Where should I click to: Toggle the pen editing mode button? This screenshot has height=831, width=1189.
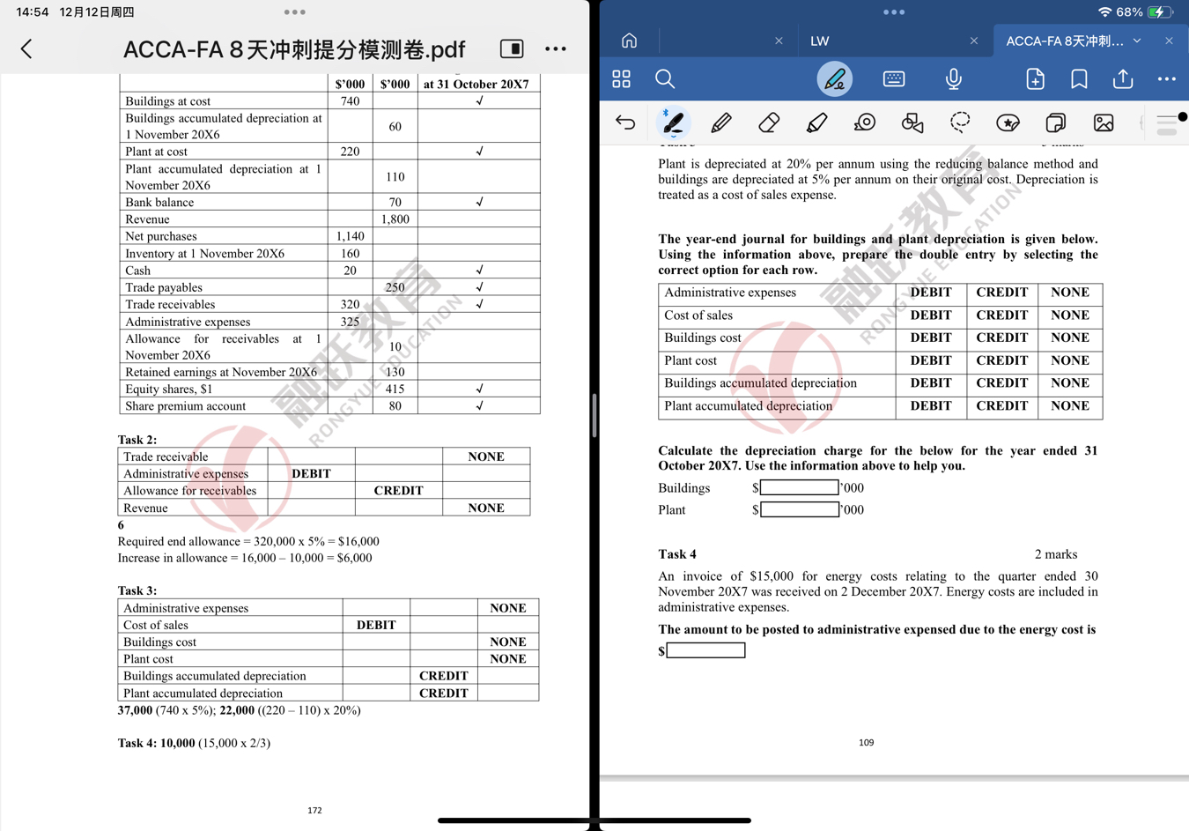click(x=834, y=79)
